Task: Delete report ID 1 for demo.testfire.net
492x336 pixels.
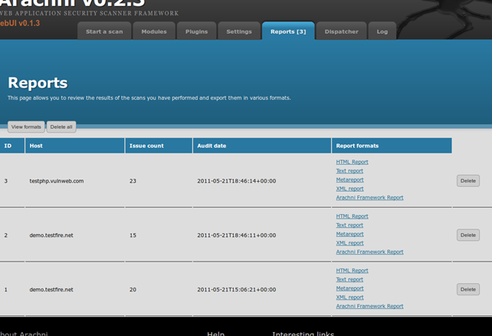Action: (x=468, y=289)
